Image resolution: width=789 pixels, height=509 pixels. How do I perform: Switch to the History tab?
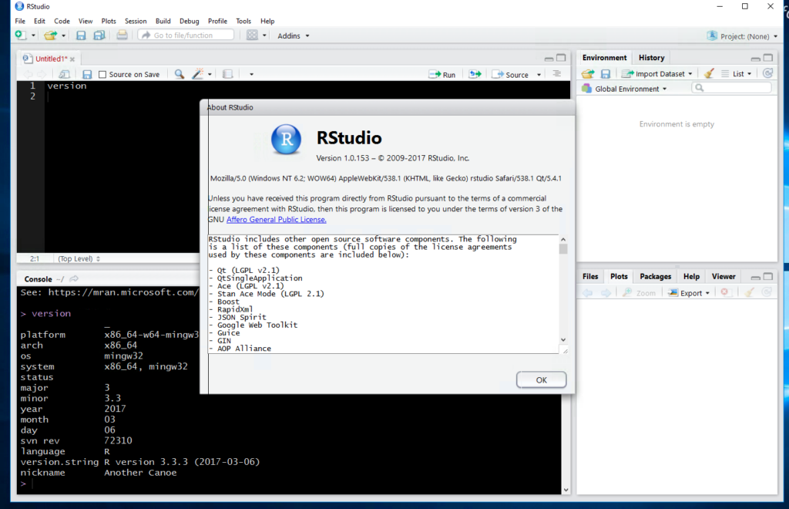[652, 58]
